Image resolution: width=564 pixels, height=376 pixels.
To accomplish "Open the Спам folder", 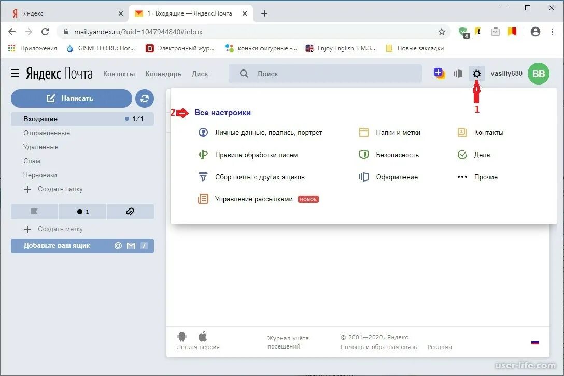I will tap(32, 161).
